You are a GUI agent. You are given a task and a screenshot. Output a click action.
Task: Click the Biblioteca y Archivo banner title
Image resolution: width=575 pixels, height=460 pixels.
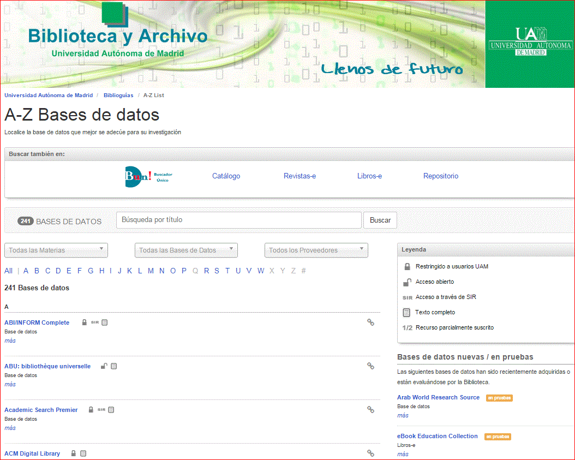pos(118,36)
